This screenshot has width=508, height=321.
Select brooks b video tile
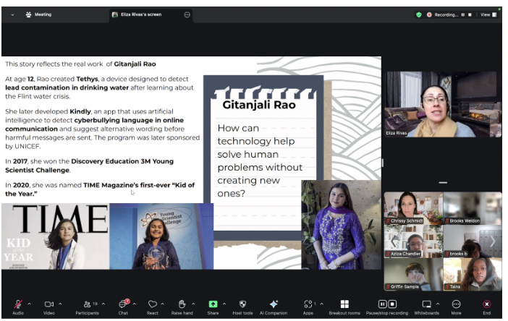473,241
